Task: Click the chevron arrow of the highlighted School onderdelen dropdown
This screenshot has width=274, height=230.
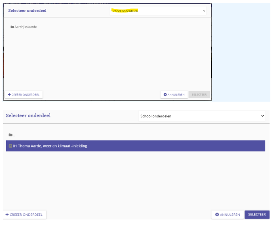Action: pyautogui.click(x=204, y=11)
